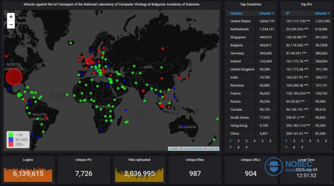Screen dimensions: 334x186
Task: Click the Unique URLs value 904
Action: 250,173
